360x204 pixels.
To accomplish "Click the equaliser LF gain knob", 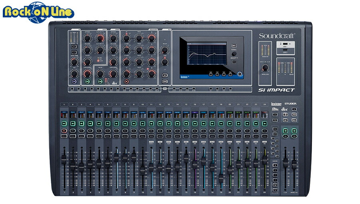I will 126,73.
